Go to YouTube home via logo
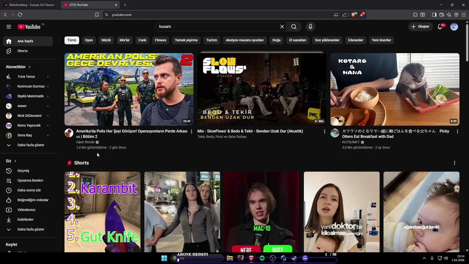This screenshot has width=469, height=264. pyautogui.click(x=29, y=27)
